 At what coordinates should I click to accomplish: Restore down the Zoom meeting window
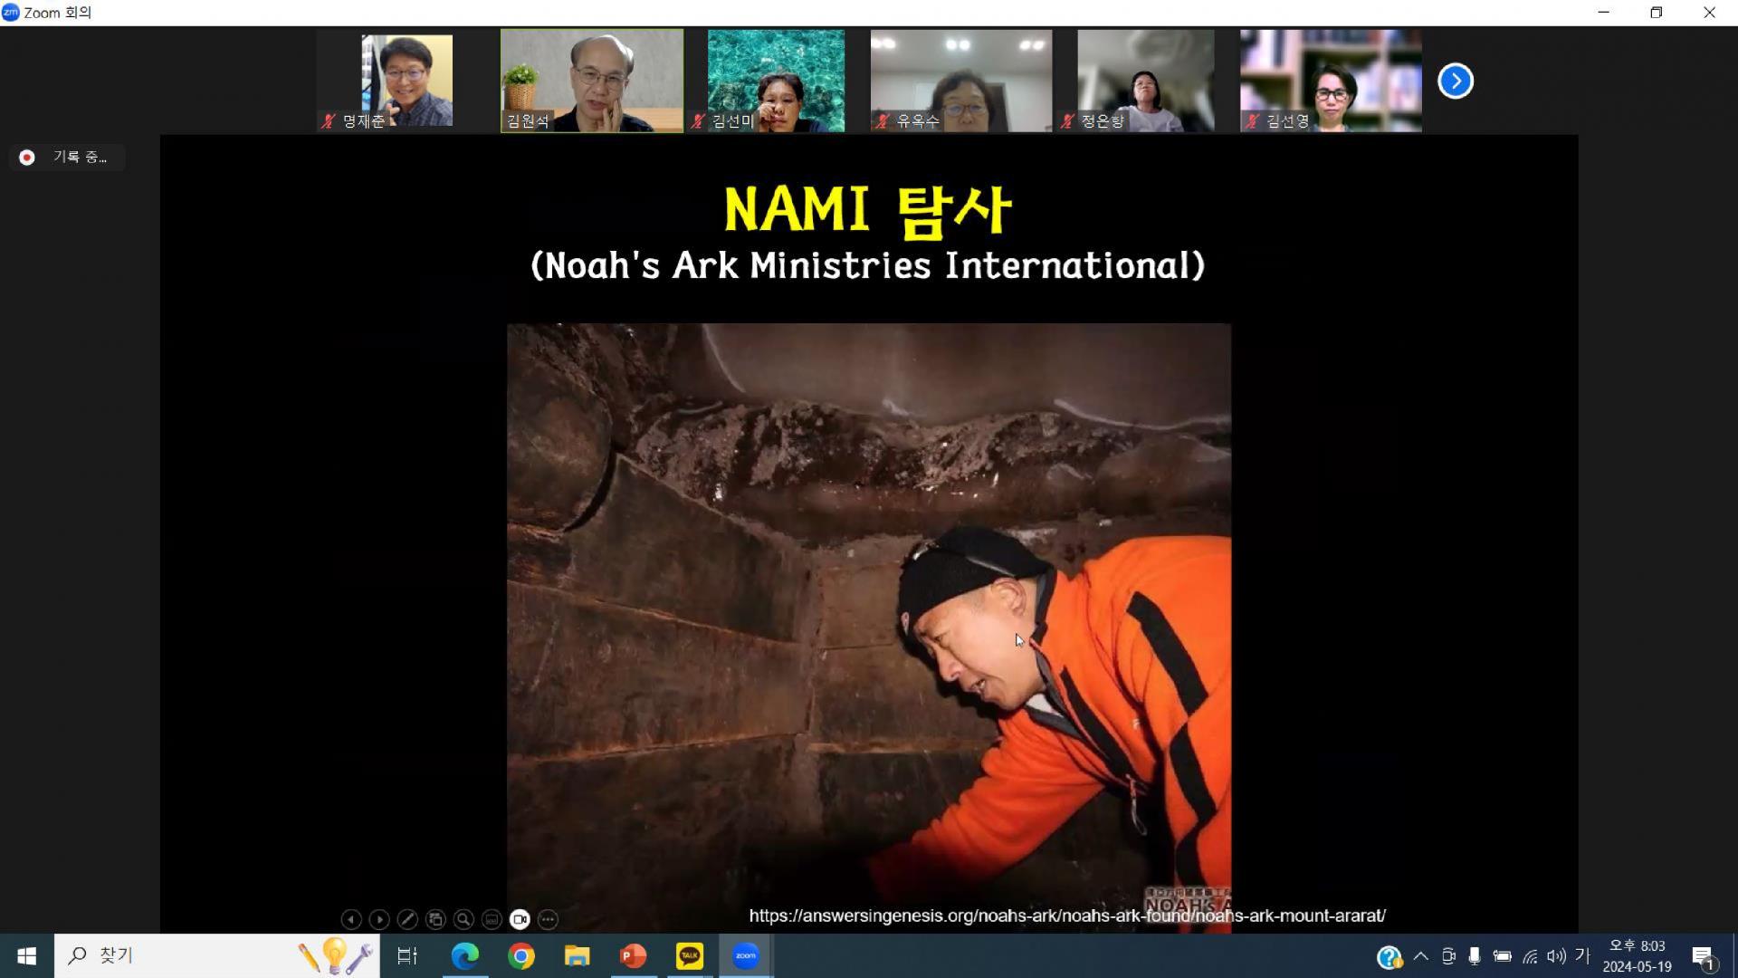tap(1657, 13)
